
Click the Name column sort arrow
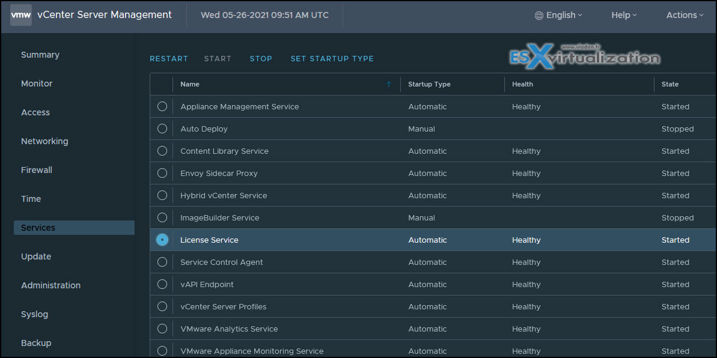pos(389,84)
